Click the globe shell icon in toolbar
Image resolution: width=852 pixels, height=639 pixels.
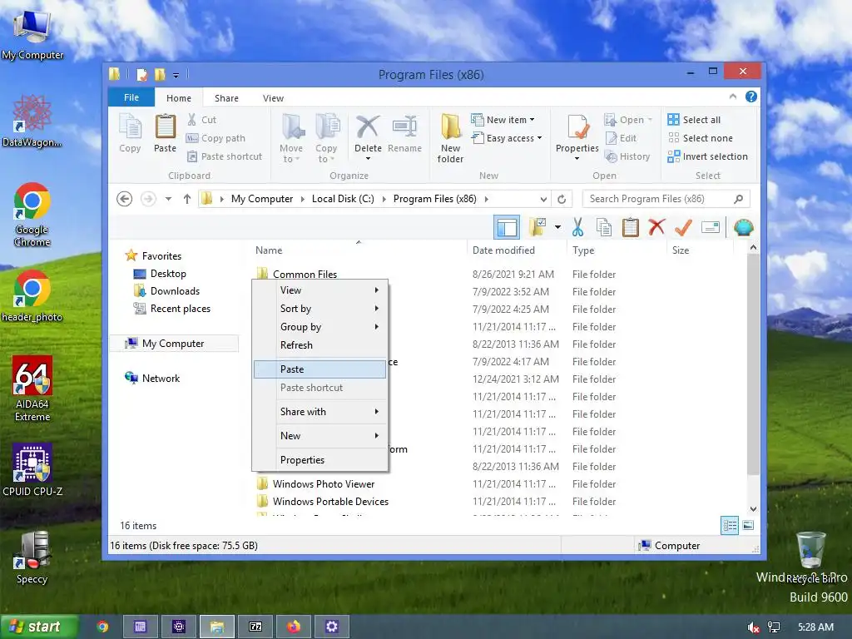(743, 227)
